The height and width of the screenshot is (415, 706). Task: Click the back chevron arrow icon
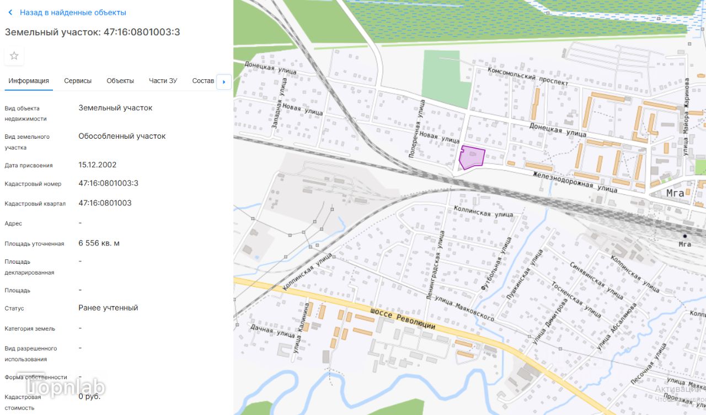pos(10,12)
